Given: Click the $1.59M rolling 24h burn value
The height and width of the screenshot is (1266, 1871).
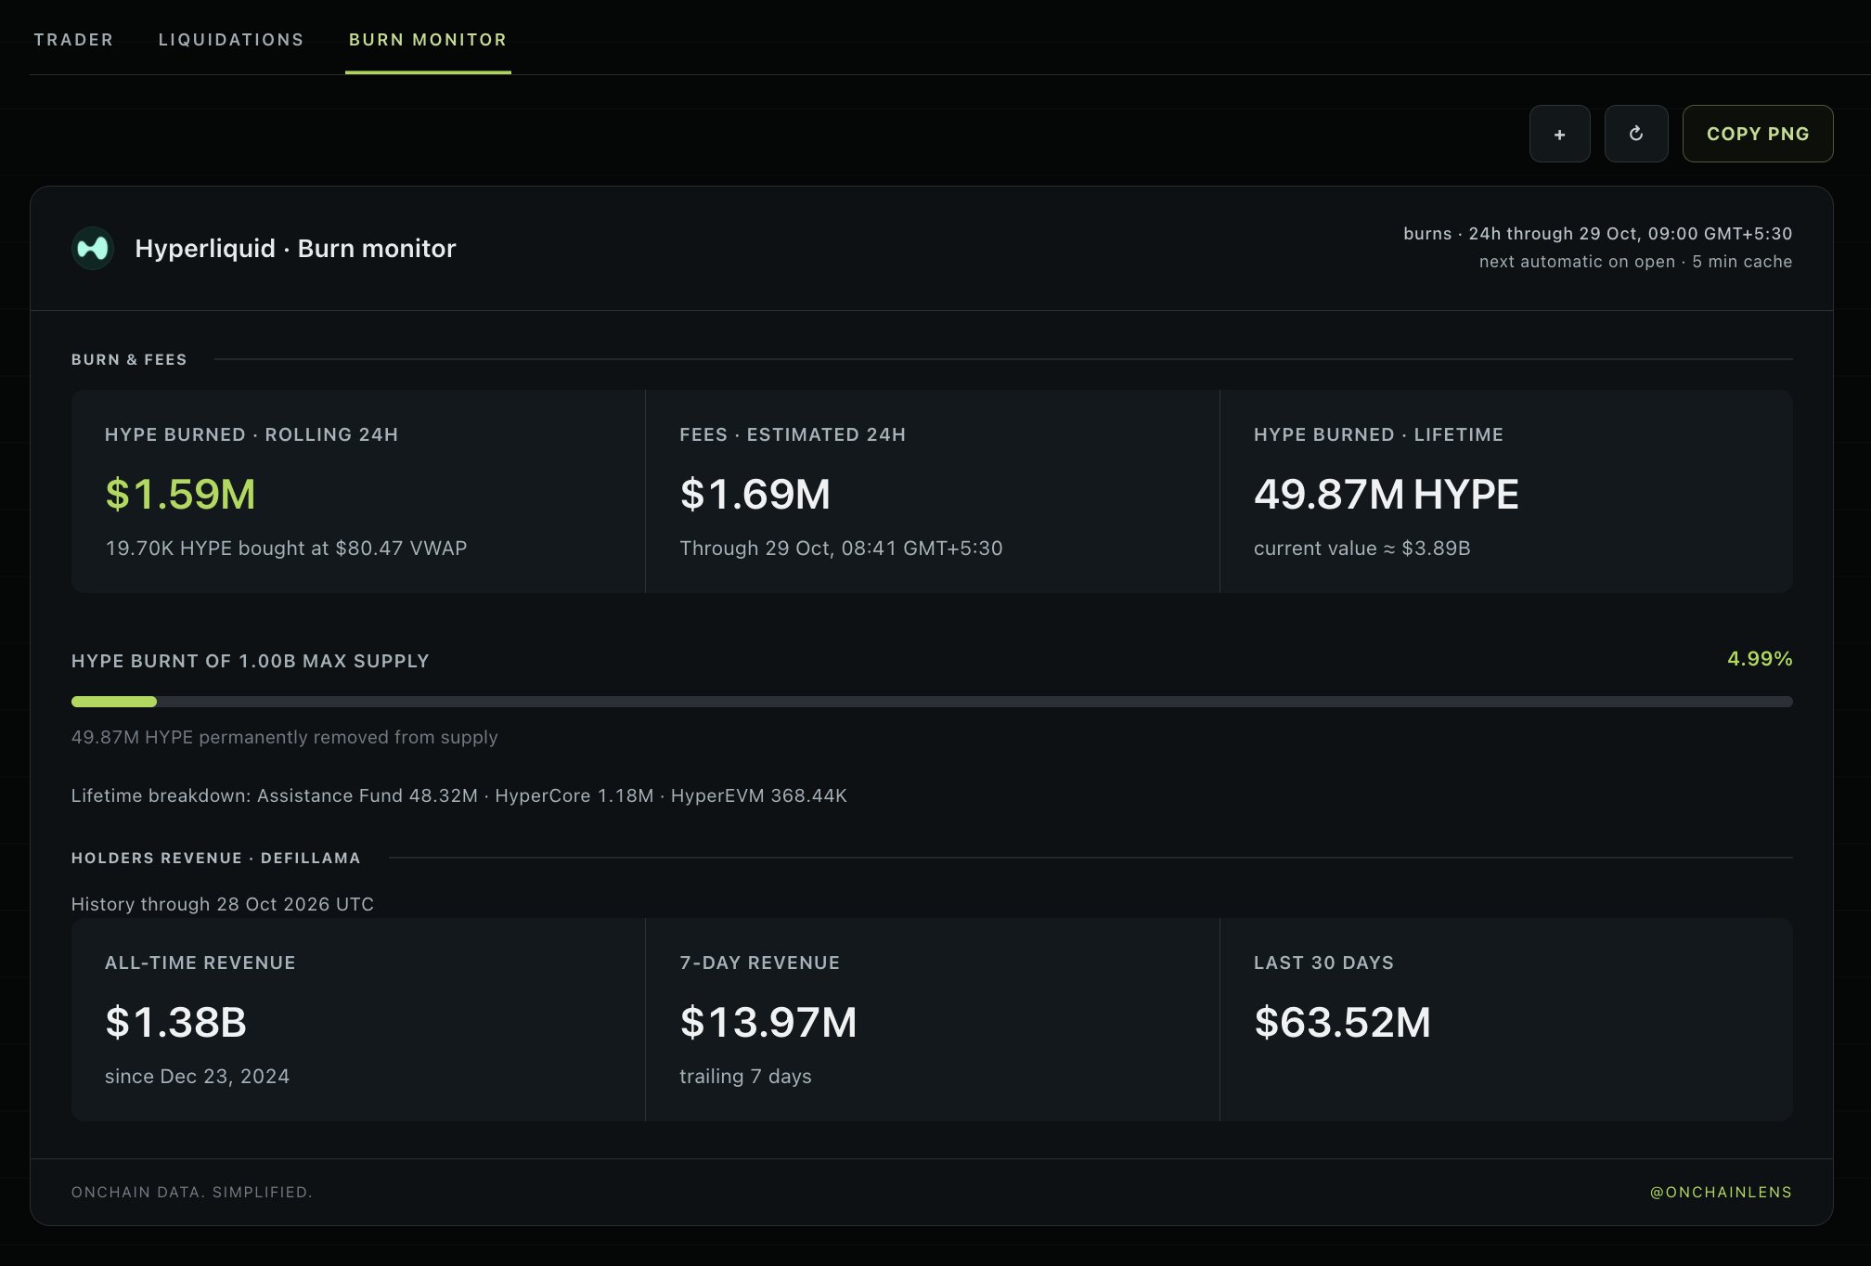Looking at the screenshot, I should pos(180,494).
